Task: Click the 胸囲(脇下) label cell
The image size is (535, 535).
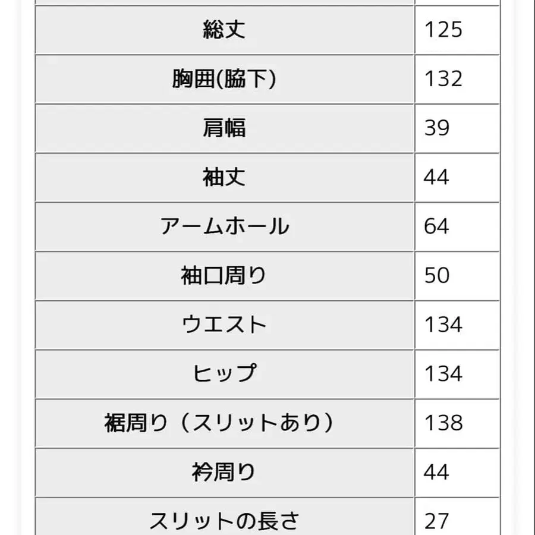Action: tap(224, 79)
